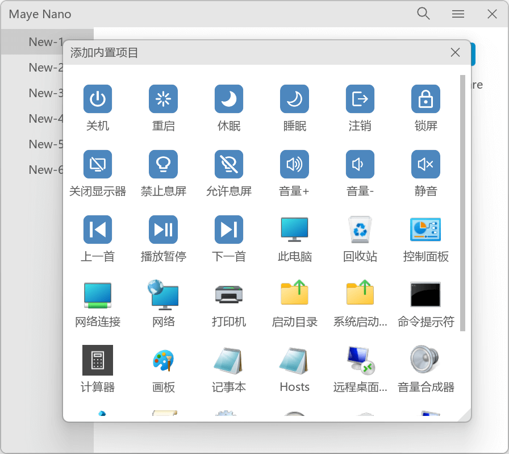Click the 下一首 next track icon

tap(229, 230)
